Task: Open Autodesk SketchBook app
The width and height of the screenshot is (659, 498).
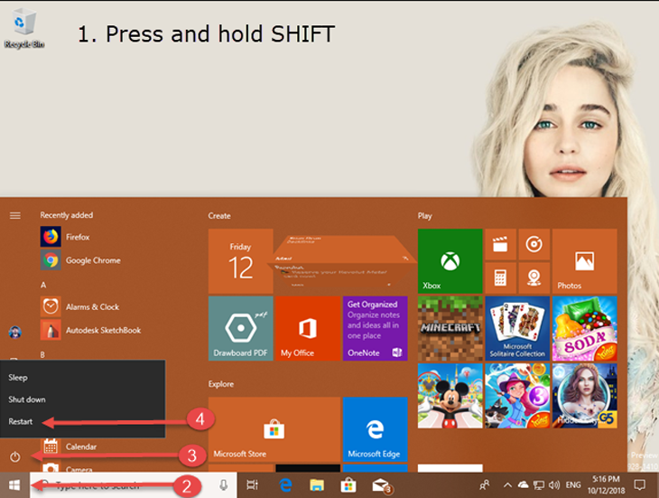Action: point(91,330)
